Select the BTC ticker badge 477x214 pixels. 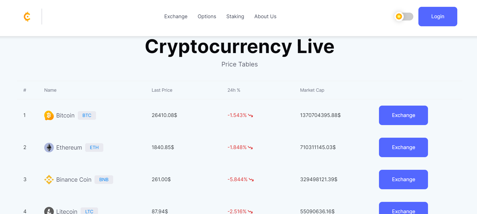[x=87, y=115]
